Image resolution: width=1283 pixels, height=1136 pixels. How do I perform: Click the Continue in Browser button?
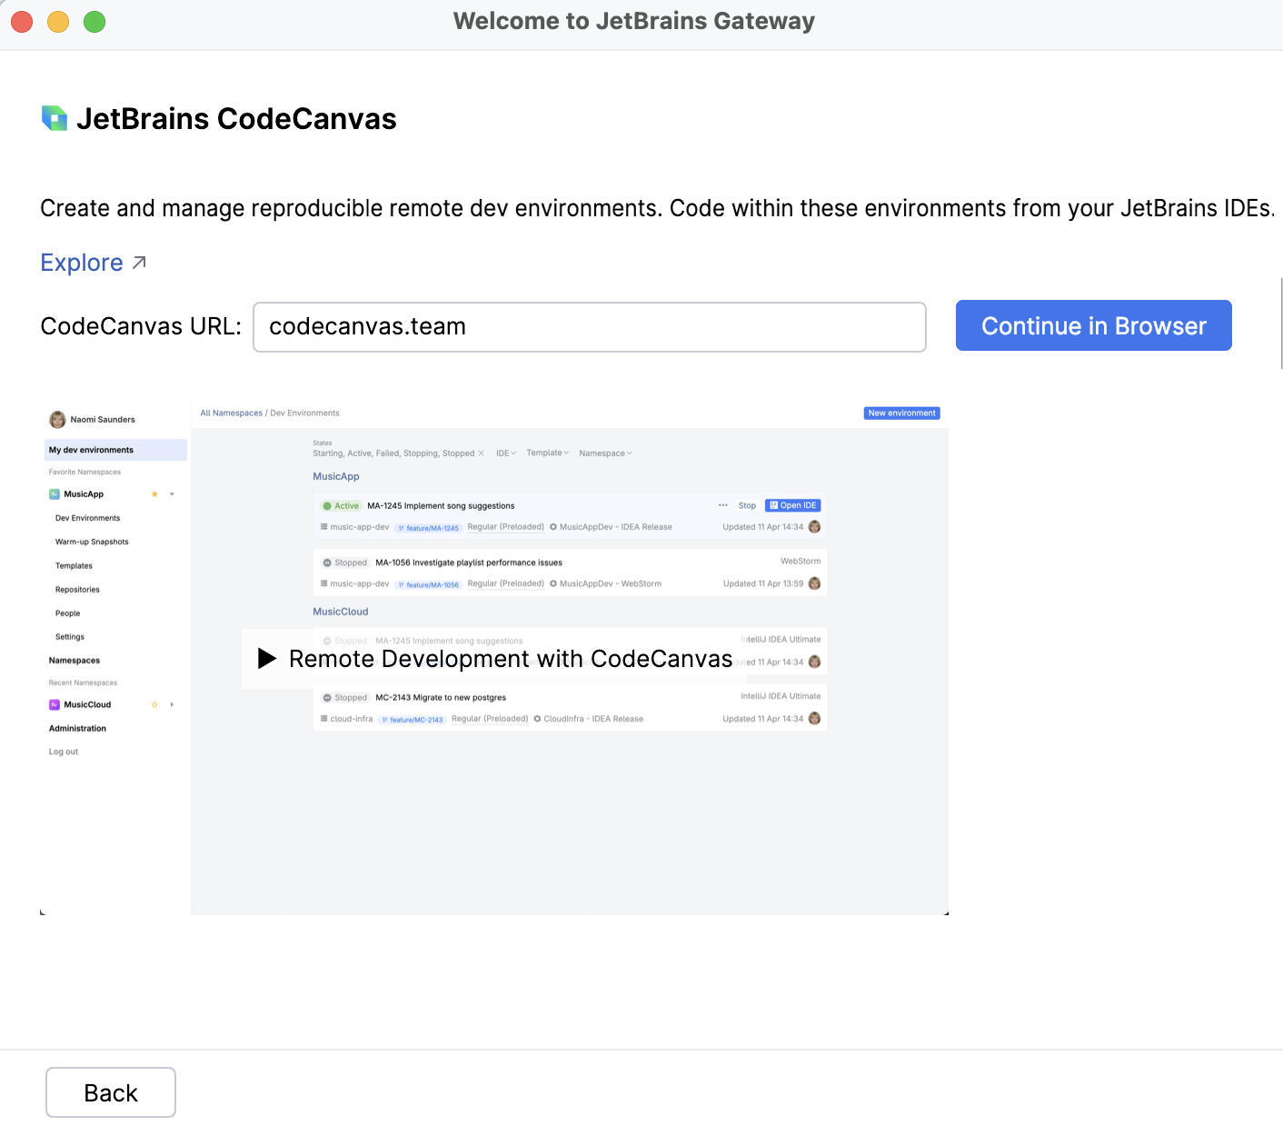pos(1093,325)
